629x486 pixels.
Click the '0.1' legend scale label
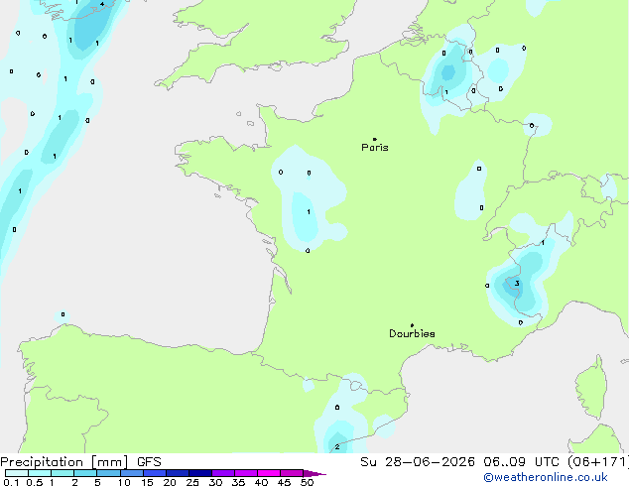click(11, 482)
